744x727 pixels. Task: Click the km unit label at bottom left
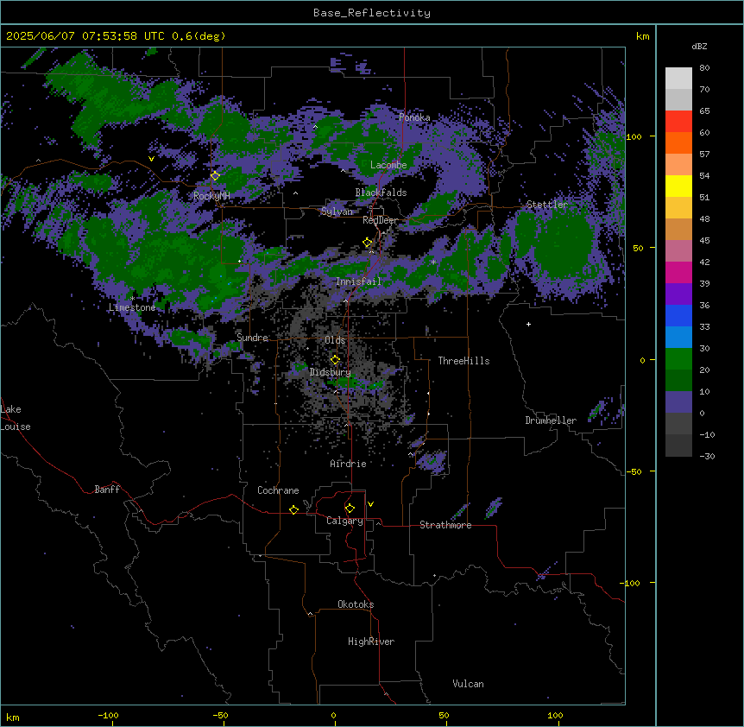coord(13,717)
